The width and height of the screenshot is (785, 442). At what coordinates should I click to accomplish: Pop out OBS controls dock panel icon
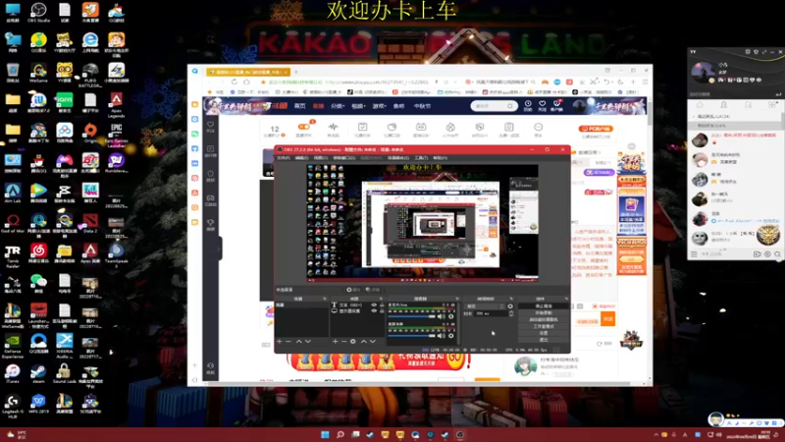tap(566, 299)
